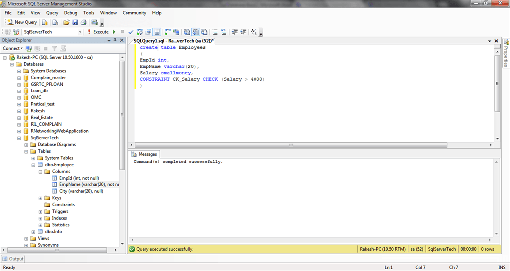Expand the Keys folder
Viewport: 510px width, 271px height.
pyautogui.click(x=40, y=198)
